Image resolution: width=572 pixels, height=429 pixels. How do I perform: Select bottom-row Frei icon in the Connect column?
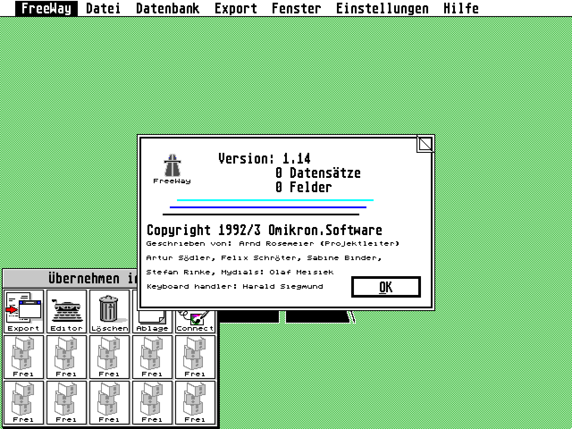click(195, 402)
